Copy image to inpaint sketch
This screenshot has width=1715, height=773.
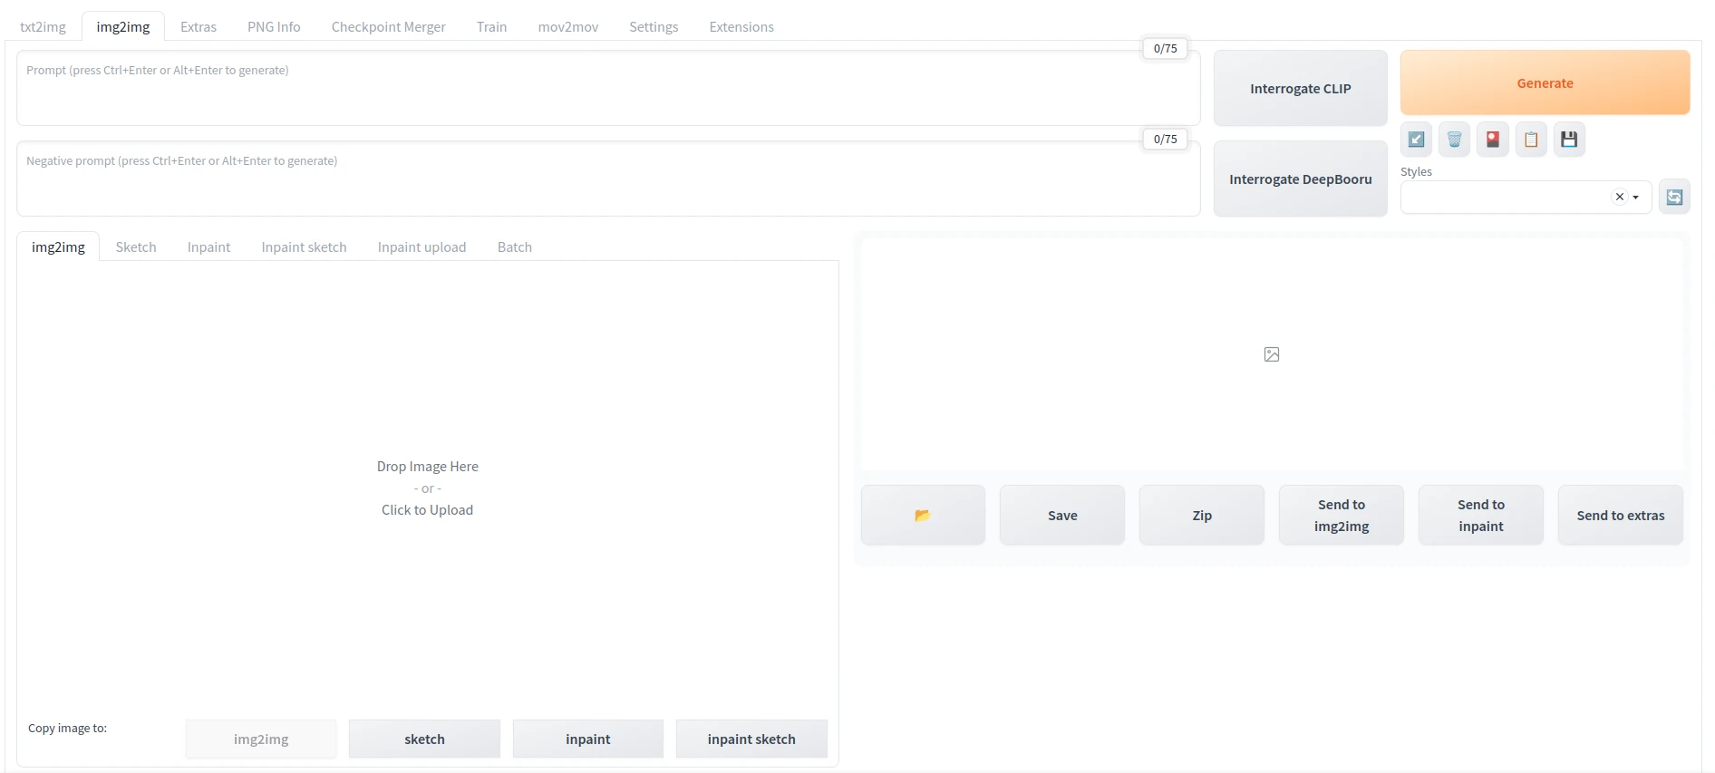(751, 739)
